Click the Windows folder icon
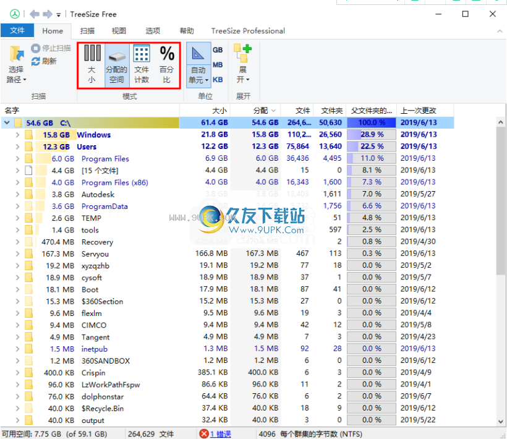Screen dimensions: 507x439 coord(29,135)
